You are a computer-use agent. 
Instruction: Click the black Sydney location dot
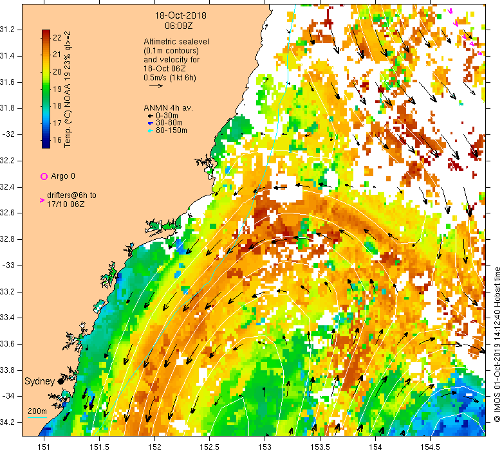coord(60,381)
